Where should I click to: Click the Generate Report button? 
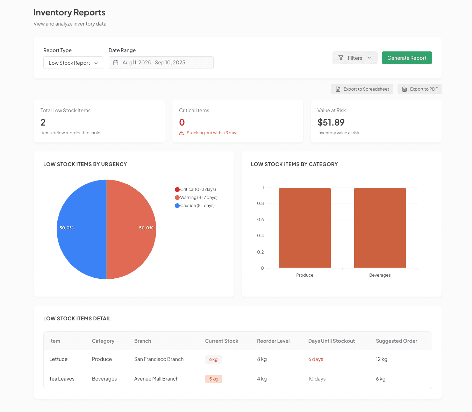click(x=407, y=58)
